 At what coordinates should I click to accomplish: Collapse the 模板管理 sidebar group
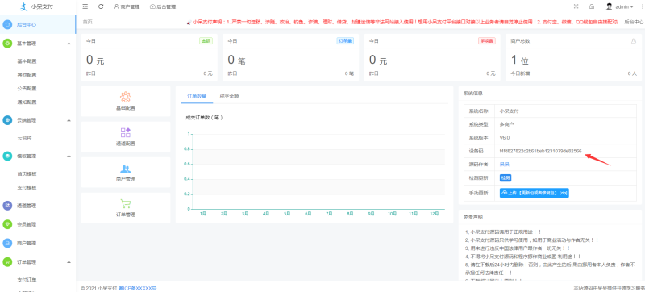pyautogui.click(x=69, y=156)
